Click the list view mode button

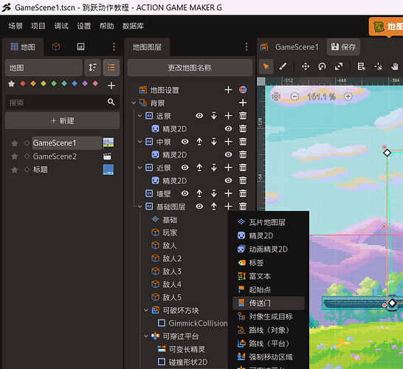111,68
